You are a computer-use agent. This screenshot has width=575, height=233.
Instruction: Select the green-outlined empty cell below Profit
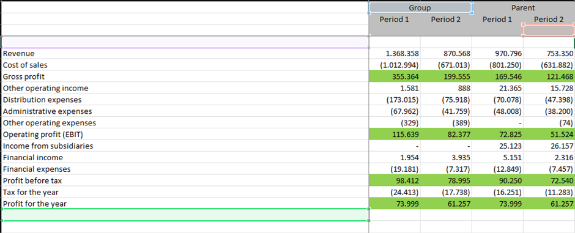pyautogui.click(x=185, y=215)
